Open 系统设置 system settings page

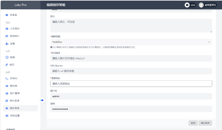[x=21, y=116]
